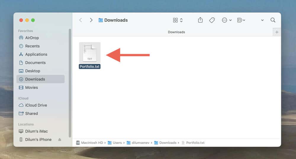
Task: Open the Edit Tags icon
Action: coord(212,20)
